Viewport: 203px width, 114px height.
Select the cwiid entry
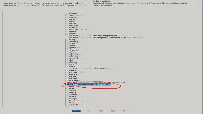[x=72, y=52]
